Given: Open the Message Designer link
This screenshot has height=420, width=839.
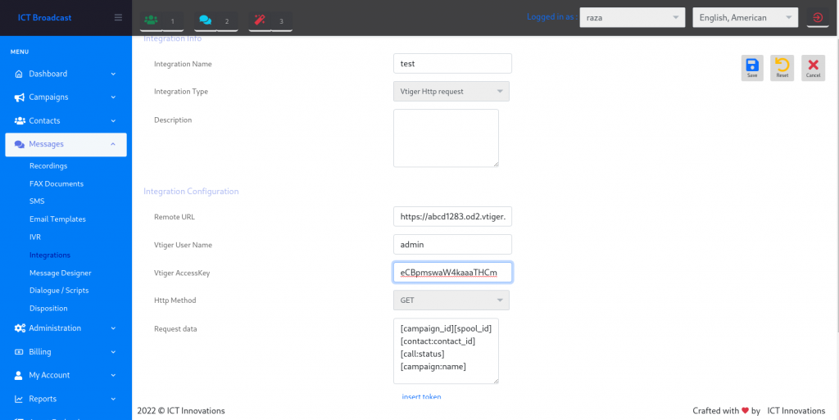Looking at the screenshot, I should click(x=60, y=273).
